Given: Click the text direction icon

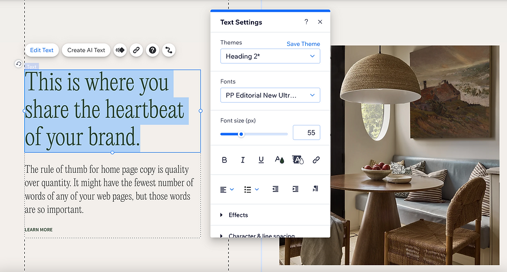Looking at the screenshot, I should click(315, 189).
